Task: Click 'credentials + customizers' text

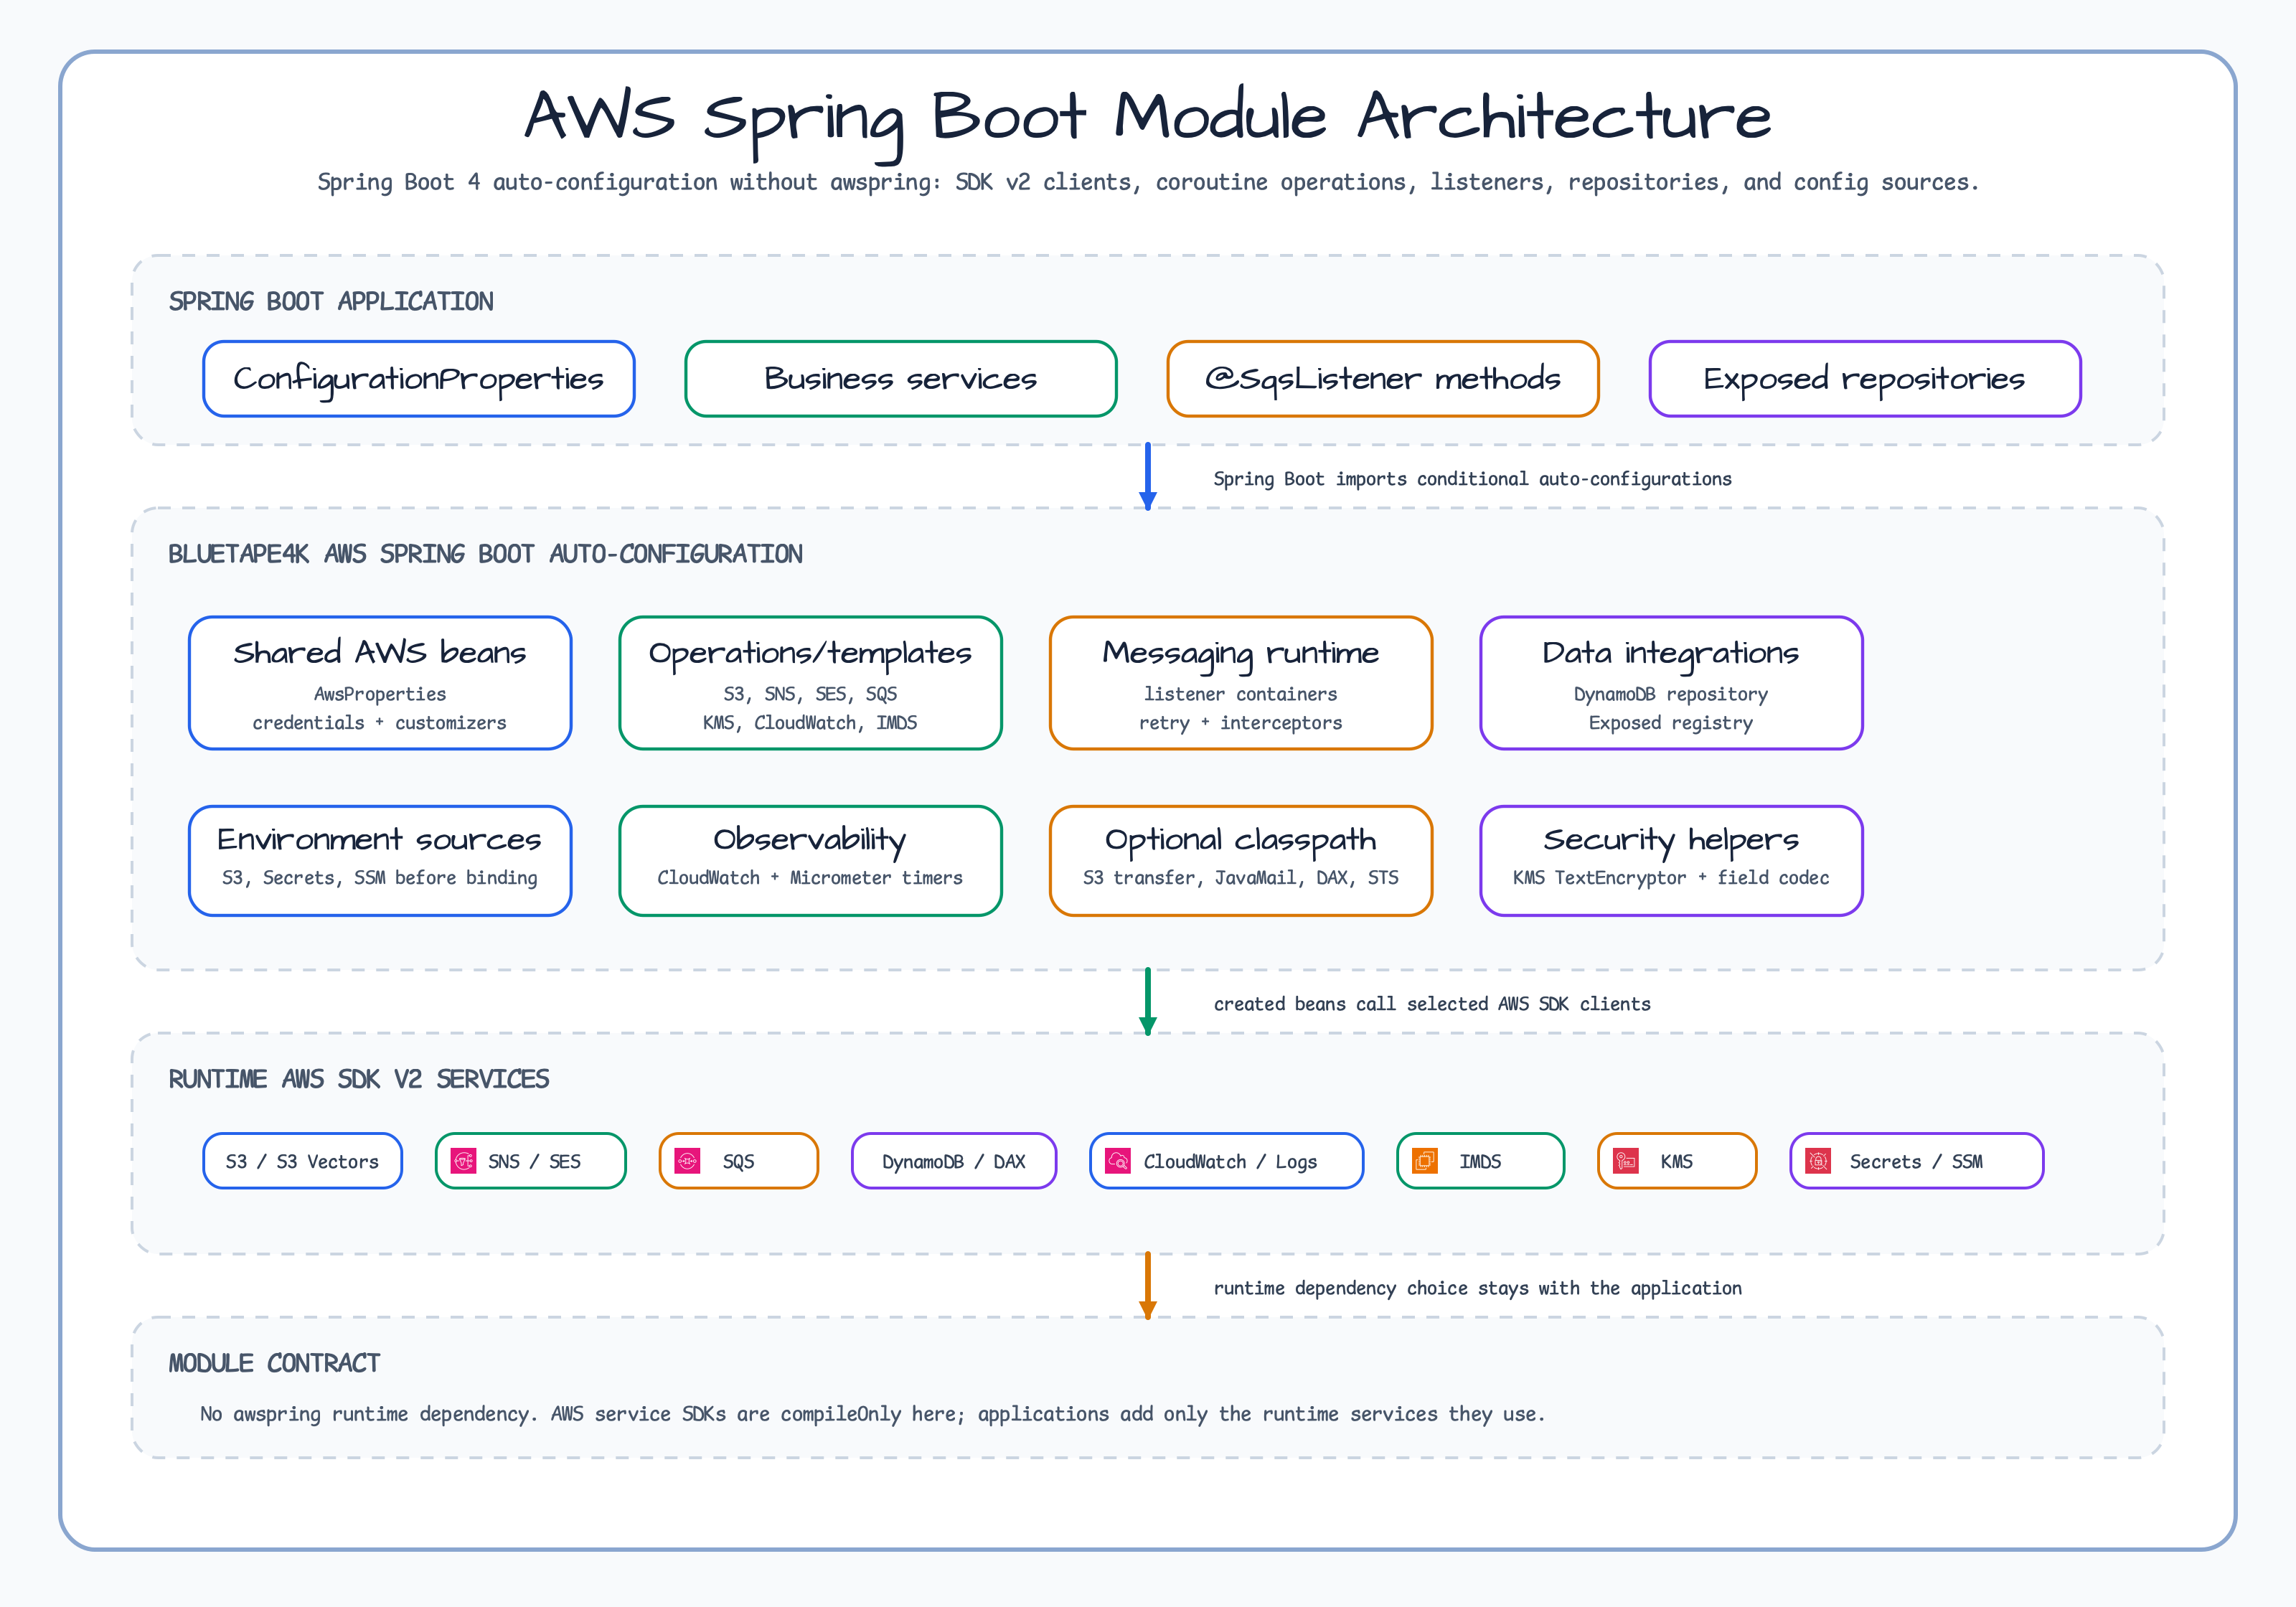Action: (x=380, y=723)
